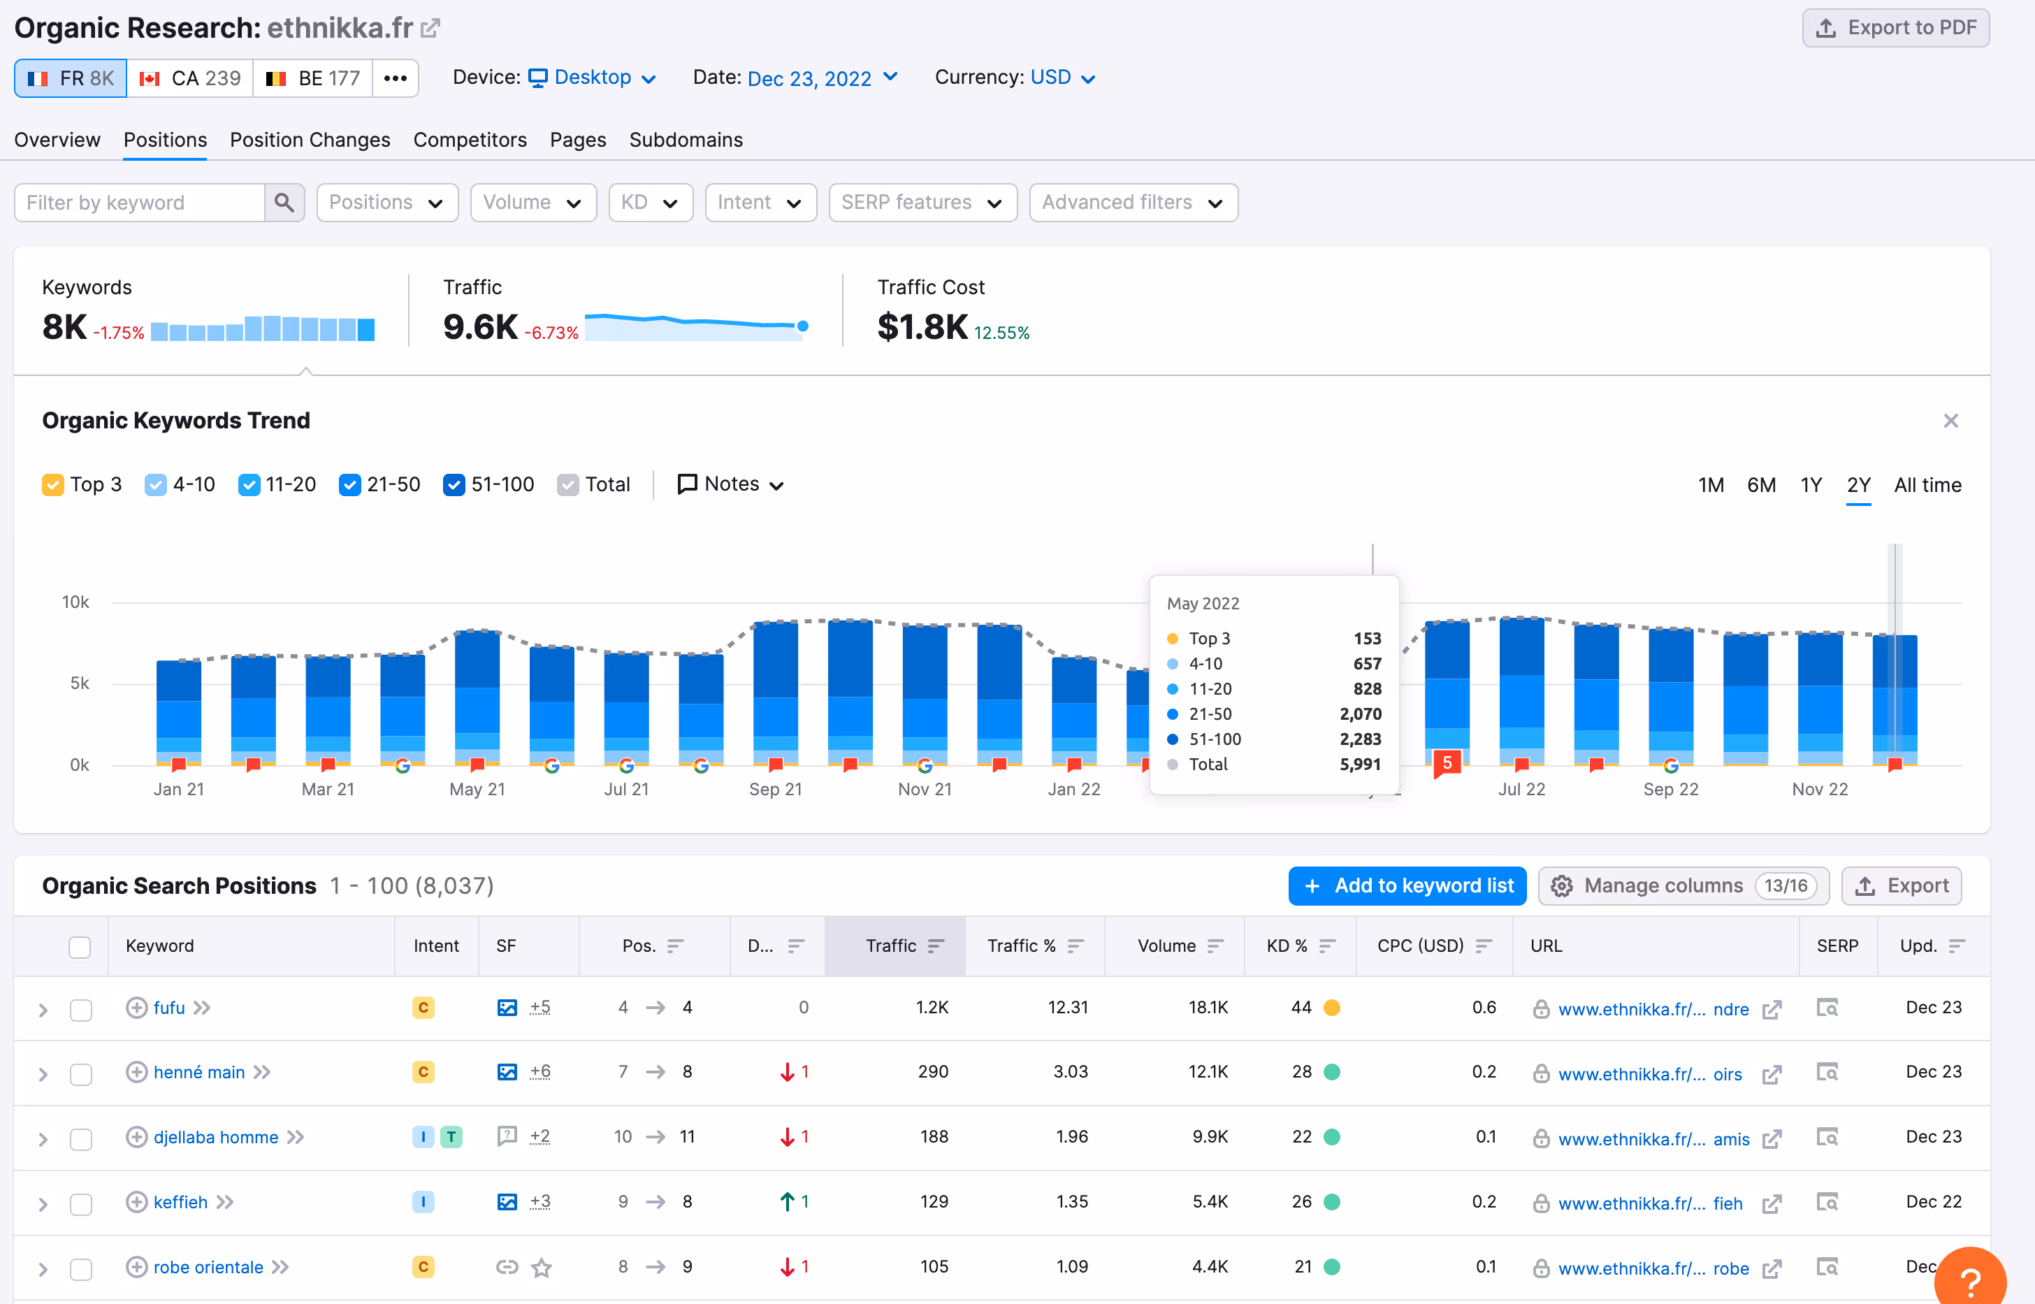Open the SERP features filter dropdown

[922, 203]
